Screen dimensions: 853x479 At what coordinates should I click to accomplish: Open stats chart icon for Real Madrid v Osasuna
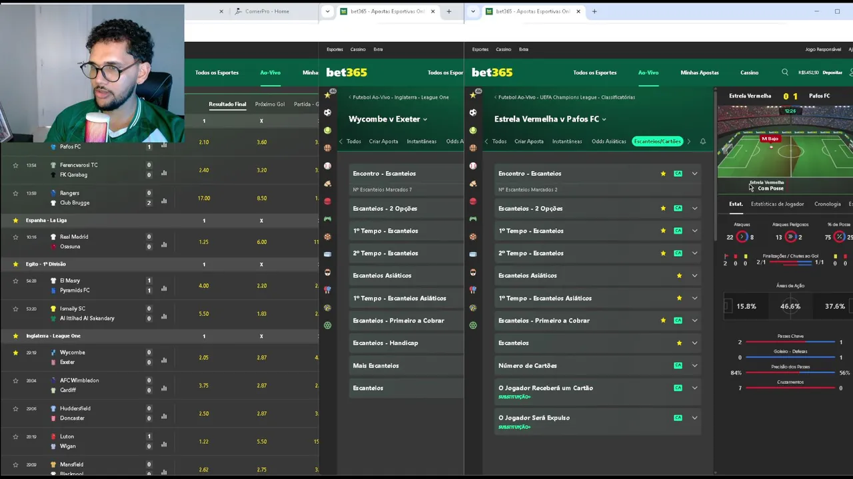pos(164,245)
